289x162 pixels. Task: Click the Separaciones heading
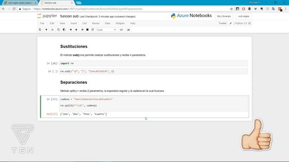[x=74, y=82]
